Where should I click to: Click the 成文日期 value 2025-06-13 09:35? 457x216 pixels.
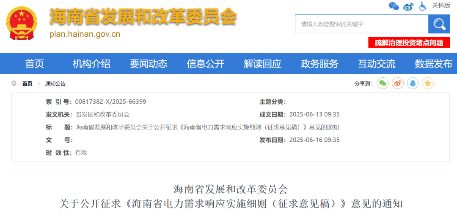click(x=314, y=115)
